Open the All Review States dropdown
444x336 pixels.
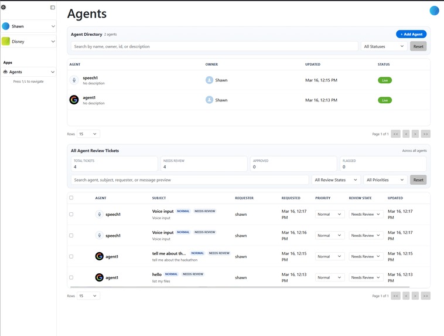pyautogui.click(x=336, y=180)
